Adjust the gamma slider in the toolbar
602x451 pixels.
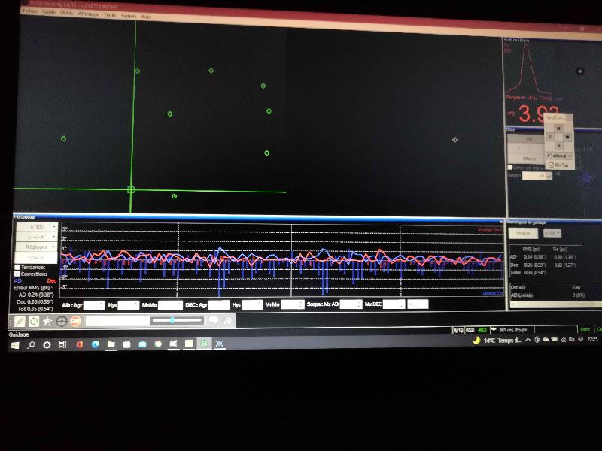tap(177, 320)
